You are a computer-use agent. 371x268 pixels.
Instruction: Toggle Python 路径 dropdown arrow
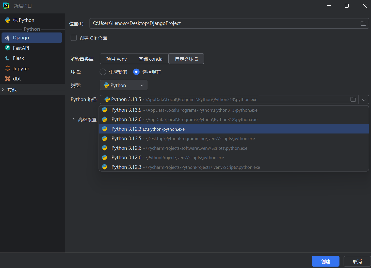coord(364,99)
